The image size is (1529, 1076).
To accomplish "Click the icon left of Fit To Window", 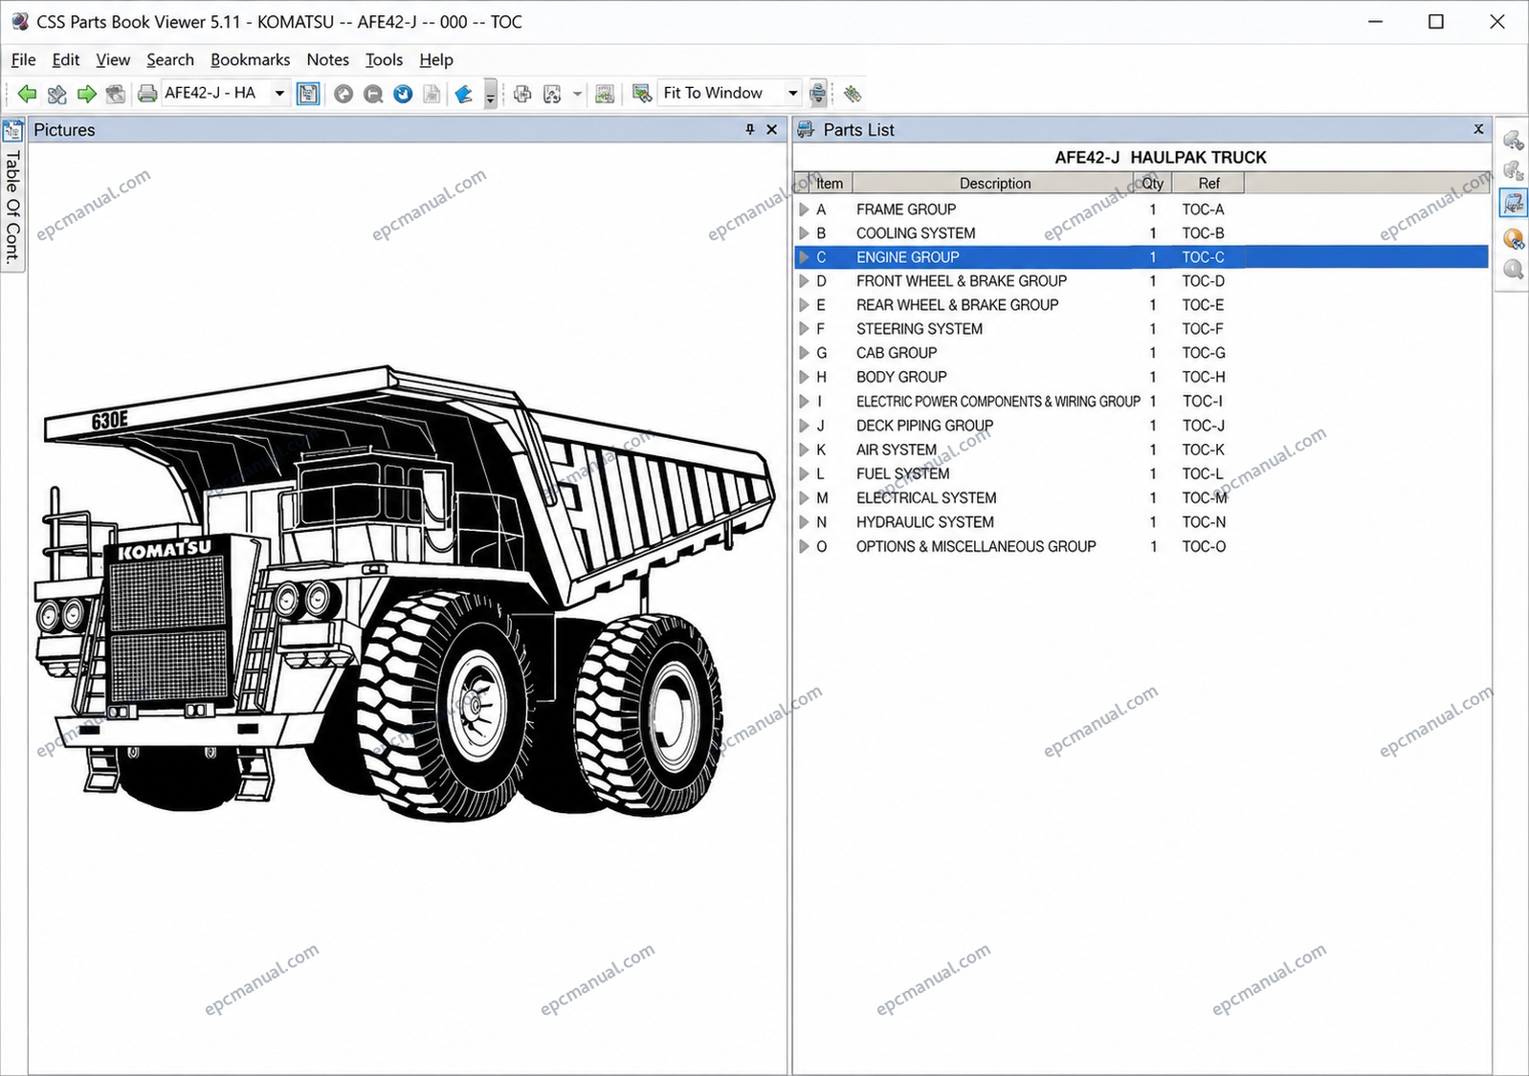I will point(642,94).
